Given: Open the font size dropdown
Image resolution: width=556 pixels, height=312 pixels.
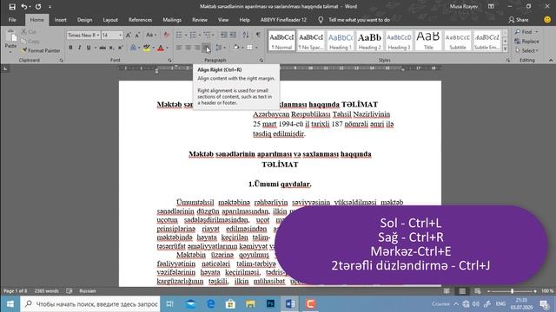Looking at the screenshot, I should [120, 35].
